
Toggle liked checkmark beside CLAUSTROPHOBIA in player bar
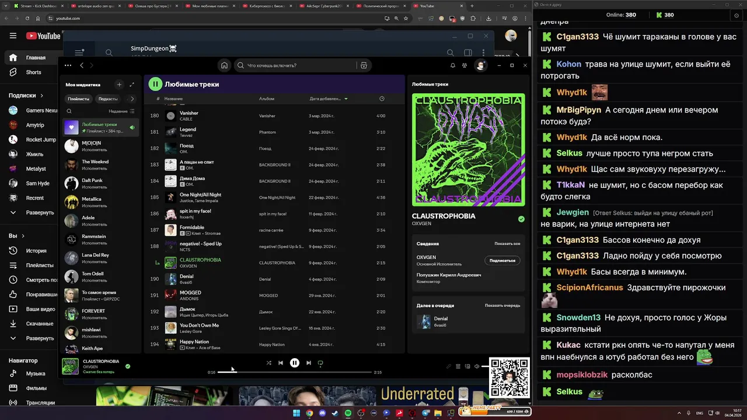pyautogui.click(x=128, y=366)
